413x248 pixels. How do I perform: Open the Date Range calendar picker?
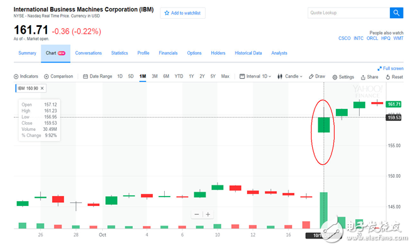pos(98,76)
